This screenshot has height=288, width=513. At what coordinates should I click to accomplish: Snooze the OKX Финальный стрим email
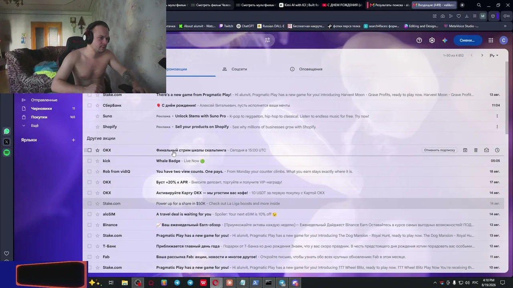pyautogui.click(x=497, y=150)
